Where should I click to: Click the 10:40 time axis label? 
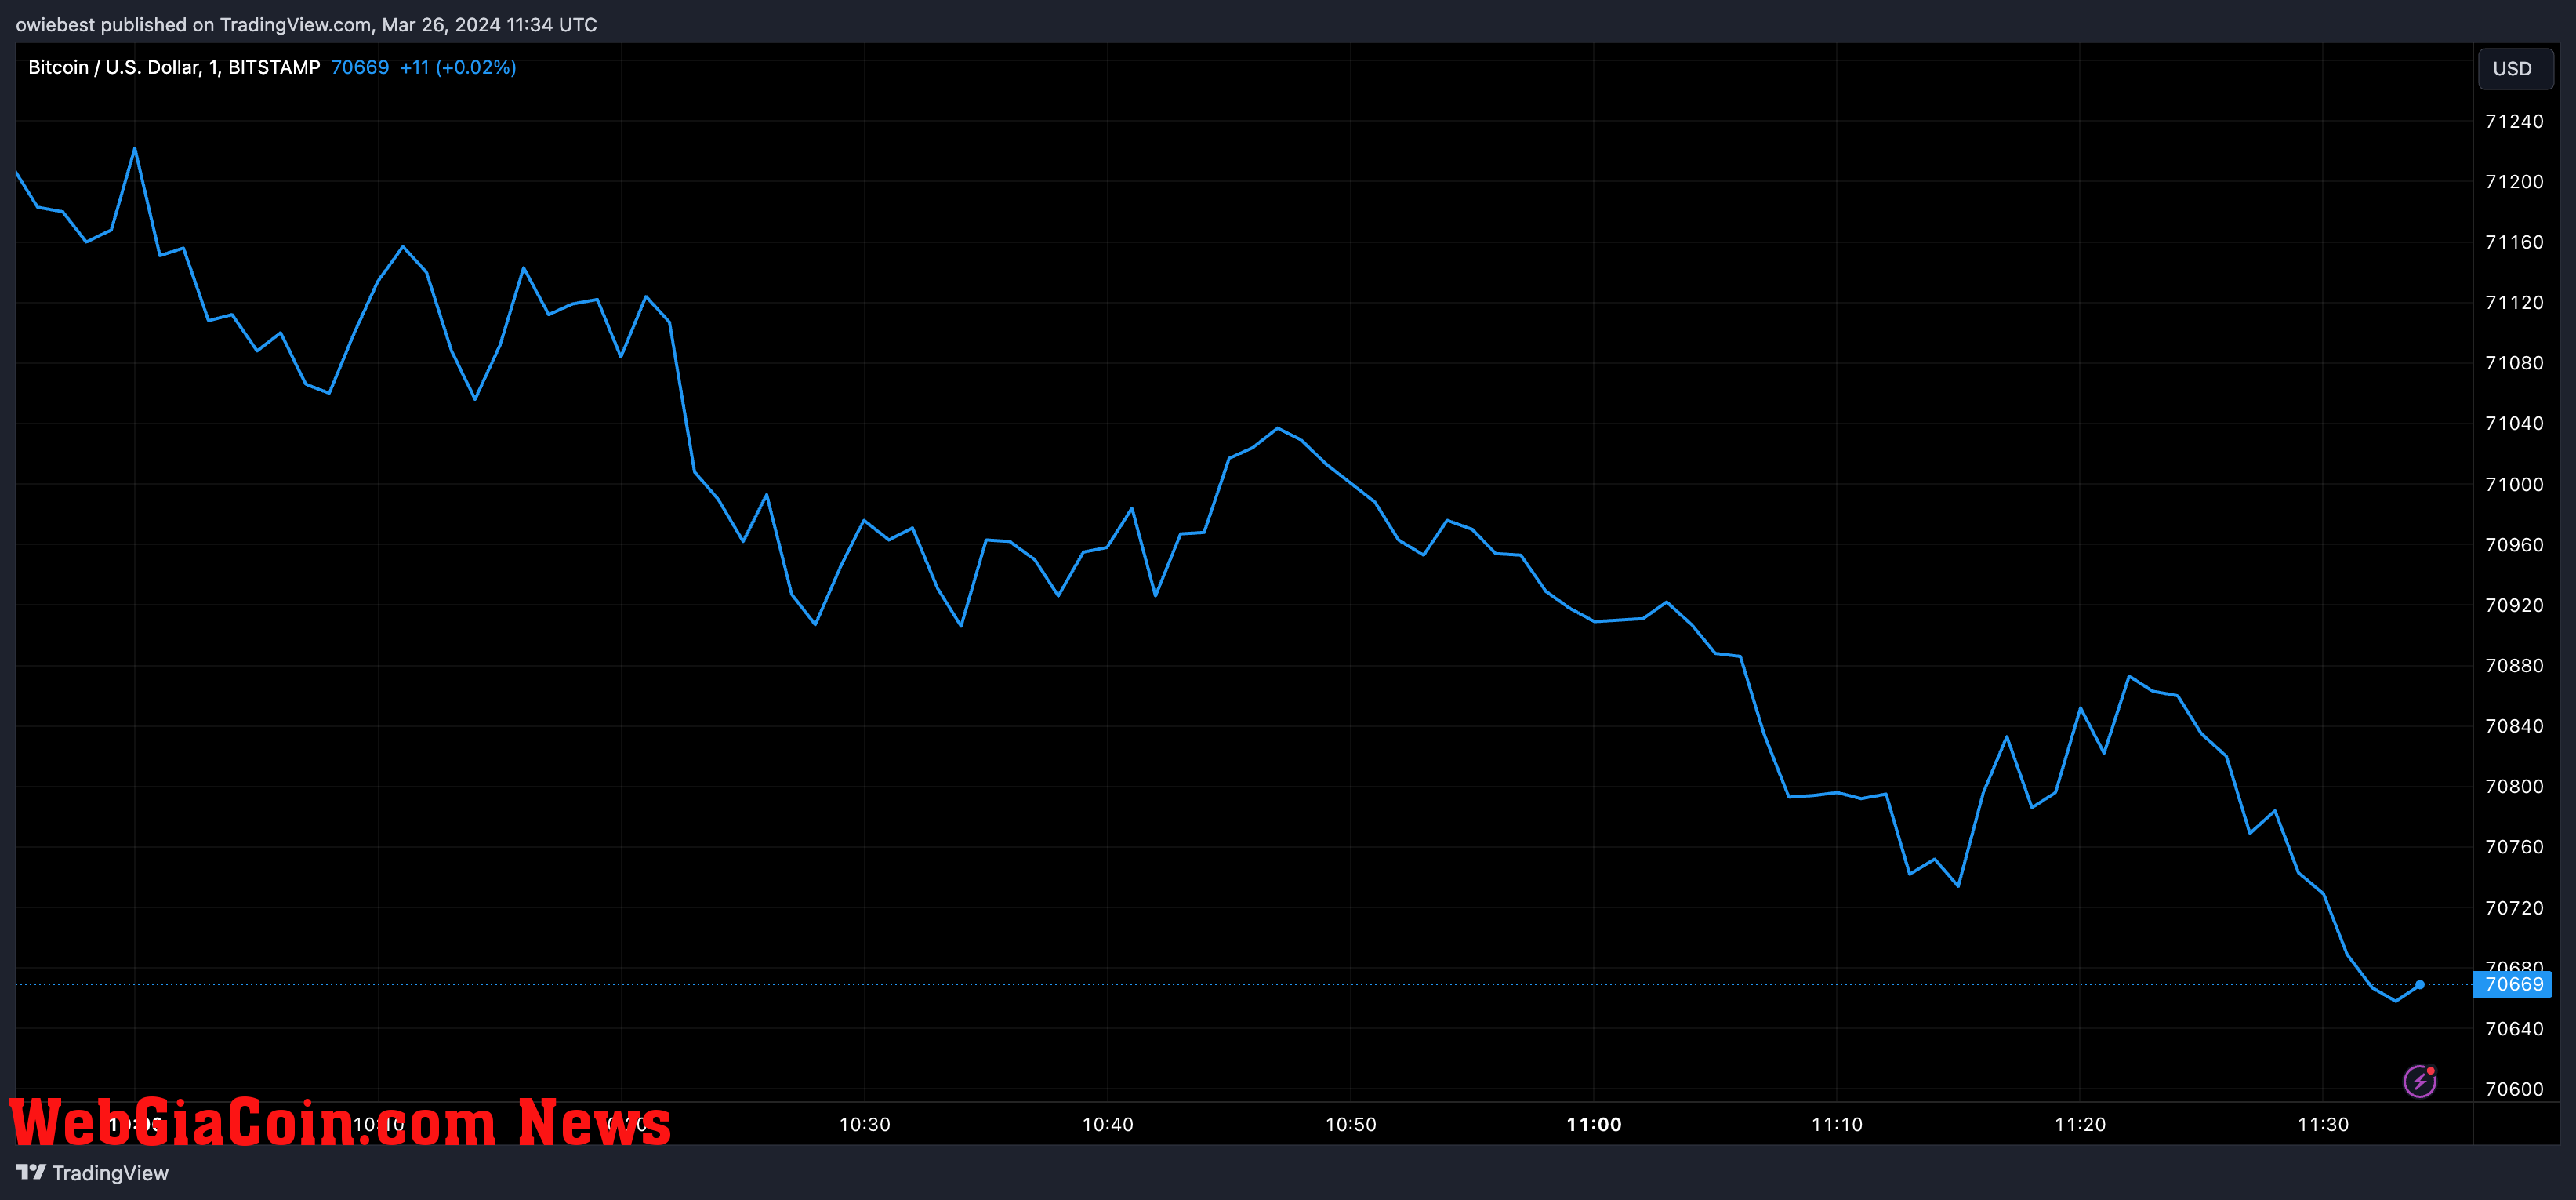(1107, 1124)
